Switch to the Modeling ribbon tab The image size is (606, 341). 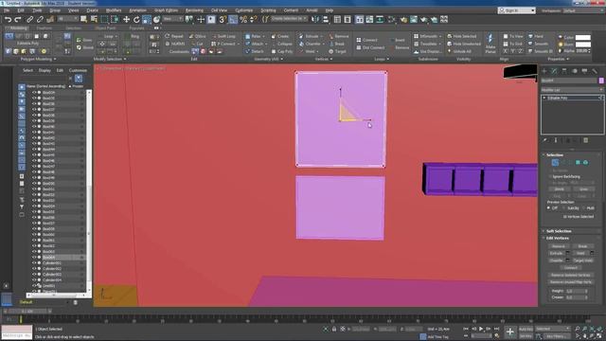point(18,28)
